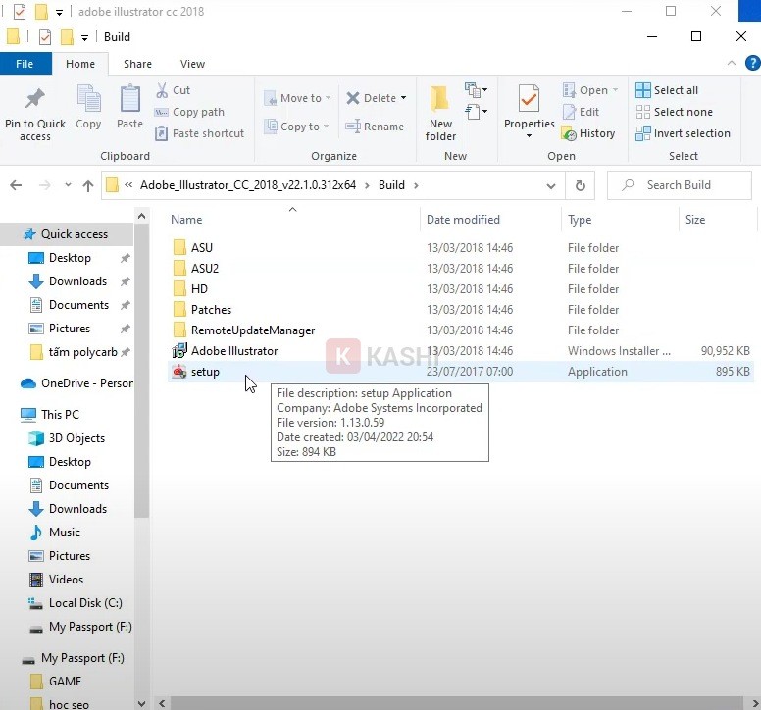This screenshot has height=710, width=761.
Task: Click the Rename button
Action: pyautogui.click(x=375, y=127)
